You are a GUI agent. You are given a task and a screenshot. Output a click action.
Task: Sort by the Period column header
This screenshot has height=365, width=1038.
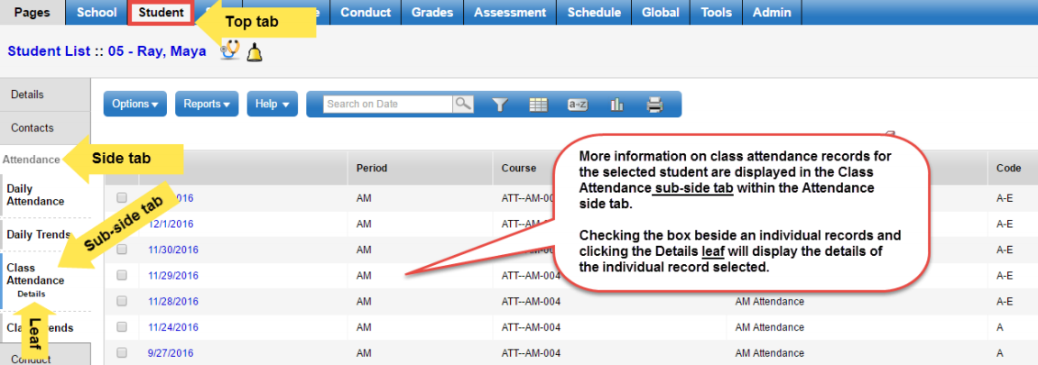click(371, 168)
